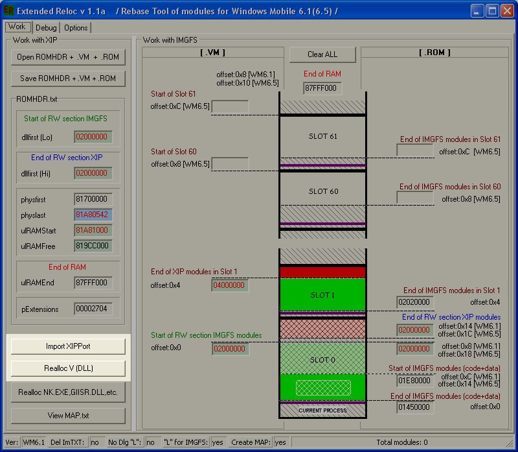Click the Clear ALL button
Viewport: 518px width, 452px height.
pyautogui.click(x=322, y=54)
